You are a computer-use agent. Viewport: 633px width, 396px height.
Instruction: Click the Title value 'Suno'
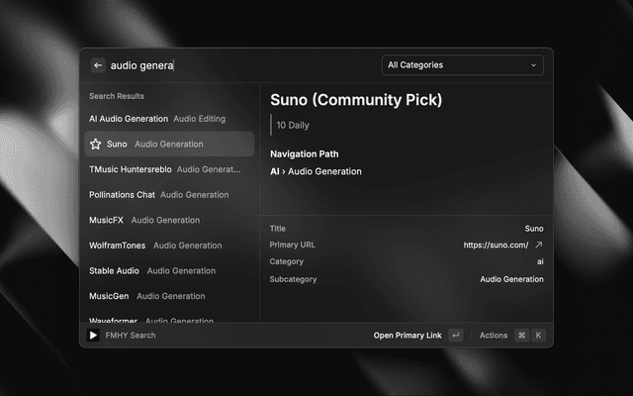(x=534, y=229)
